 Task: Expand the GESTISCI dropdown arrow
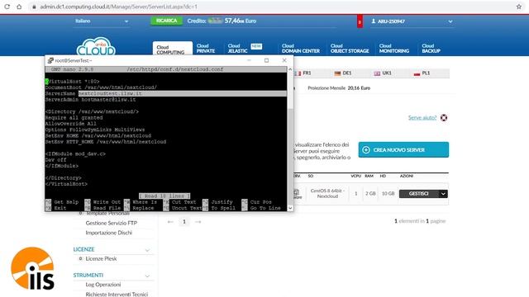point(443,194)
